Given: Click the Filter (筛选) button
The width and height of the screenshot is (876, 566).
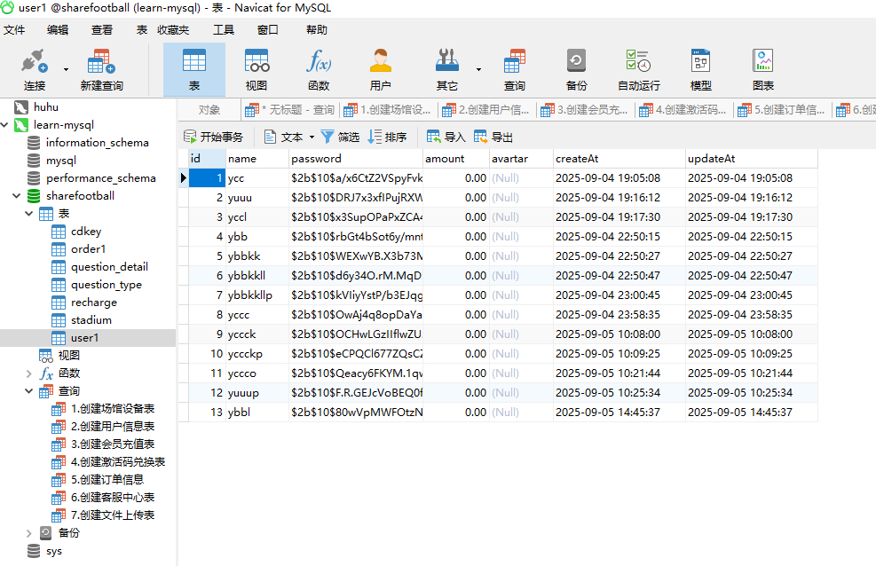Looking at the screenshot, I should click(x=340, y=137).
